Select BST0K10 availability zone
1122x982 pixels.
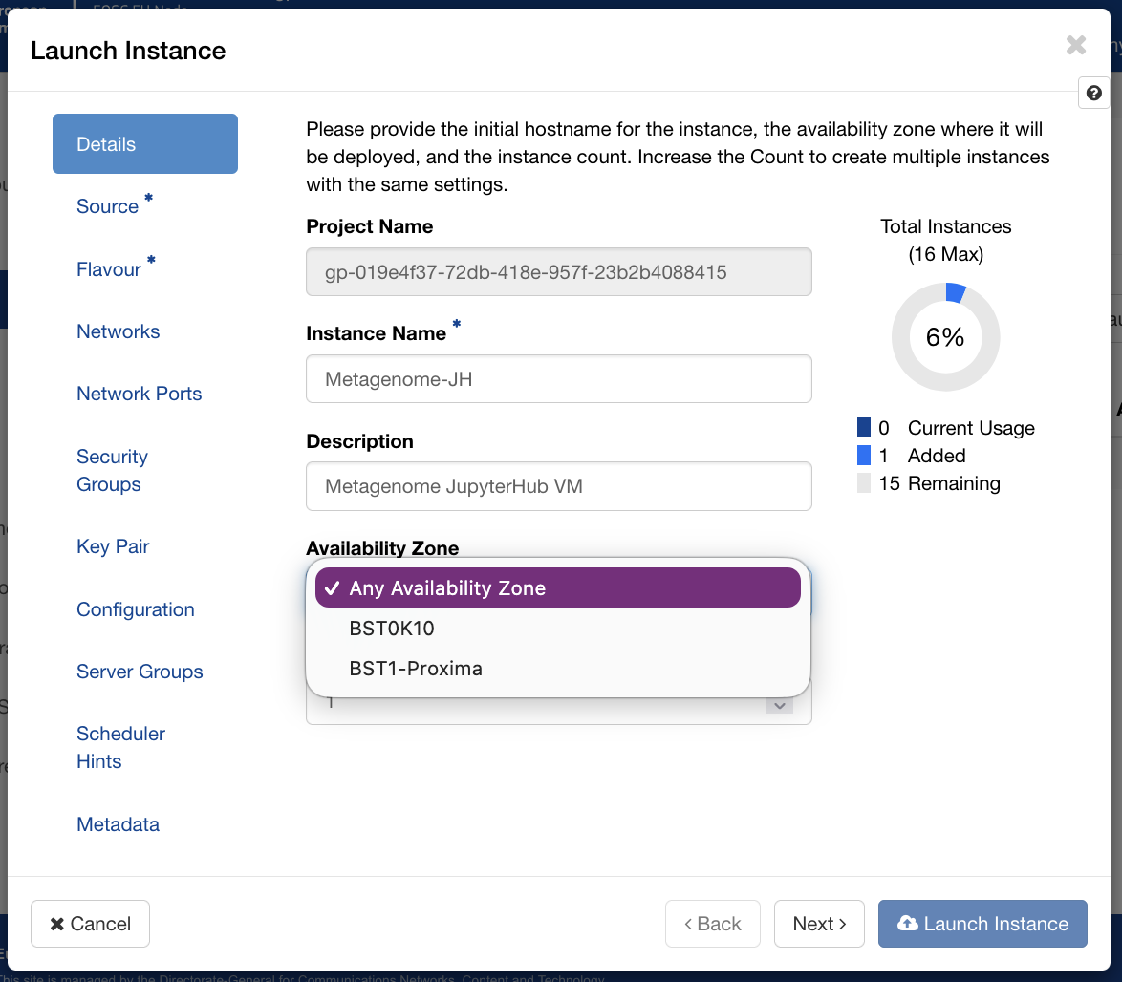click(557, 628)
